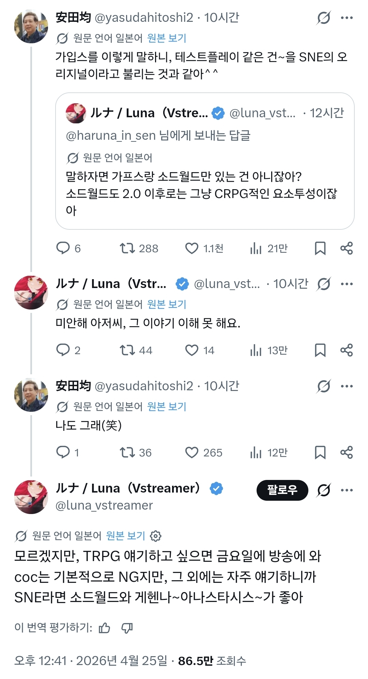368x679 pixels.
Task: Like the post with 1.1천 likes
Action: click(191, 248)
